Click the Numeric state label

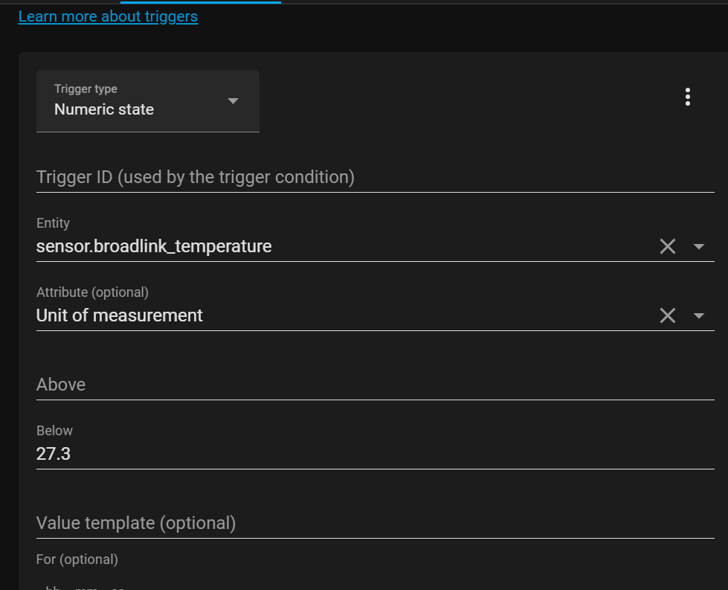click(x=103, y=109)
